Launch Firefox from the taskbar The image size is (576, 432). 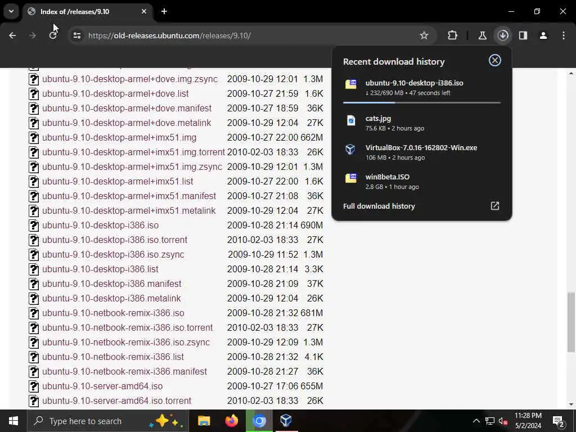point(231,421)
